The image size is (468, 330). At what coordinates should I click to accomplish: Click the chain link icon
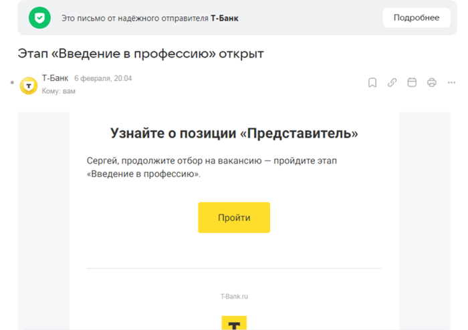(392, 83)
